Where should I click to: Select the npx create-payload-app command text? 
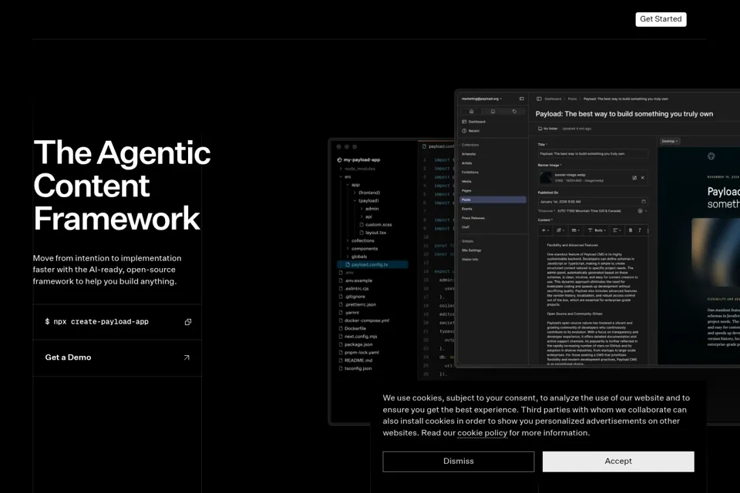click(x=97, y=322)
